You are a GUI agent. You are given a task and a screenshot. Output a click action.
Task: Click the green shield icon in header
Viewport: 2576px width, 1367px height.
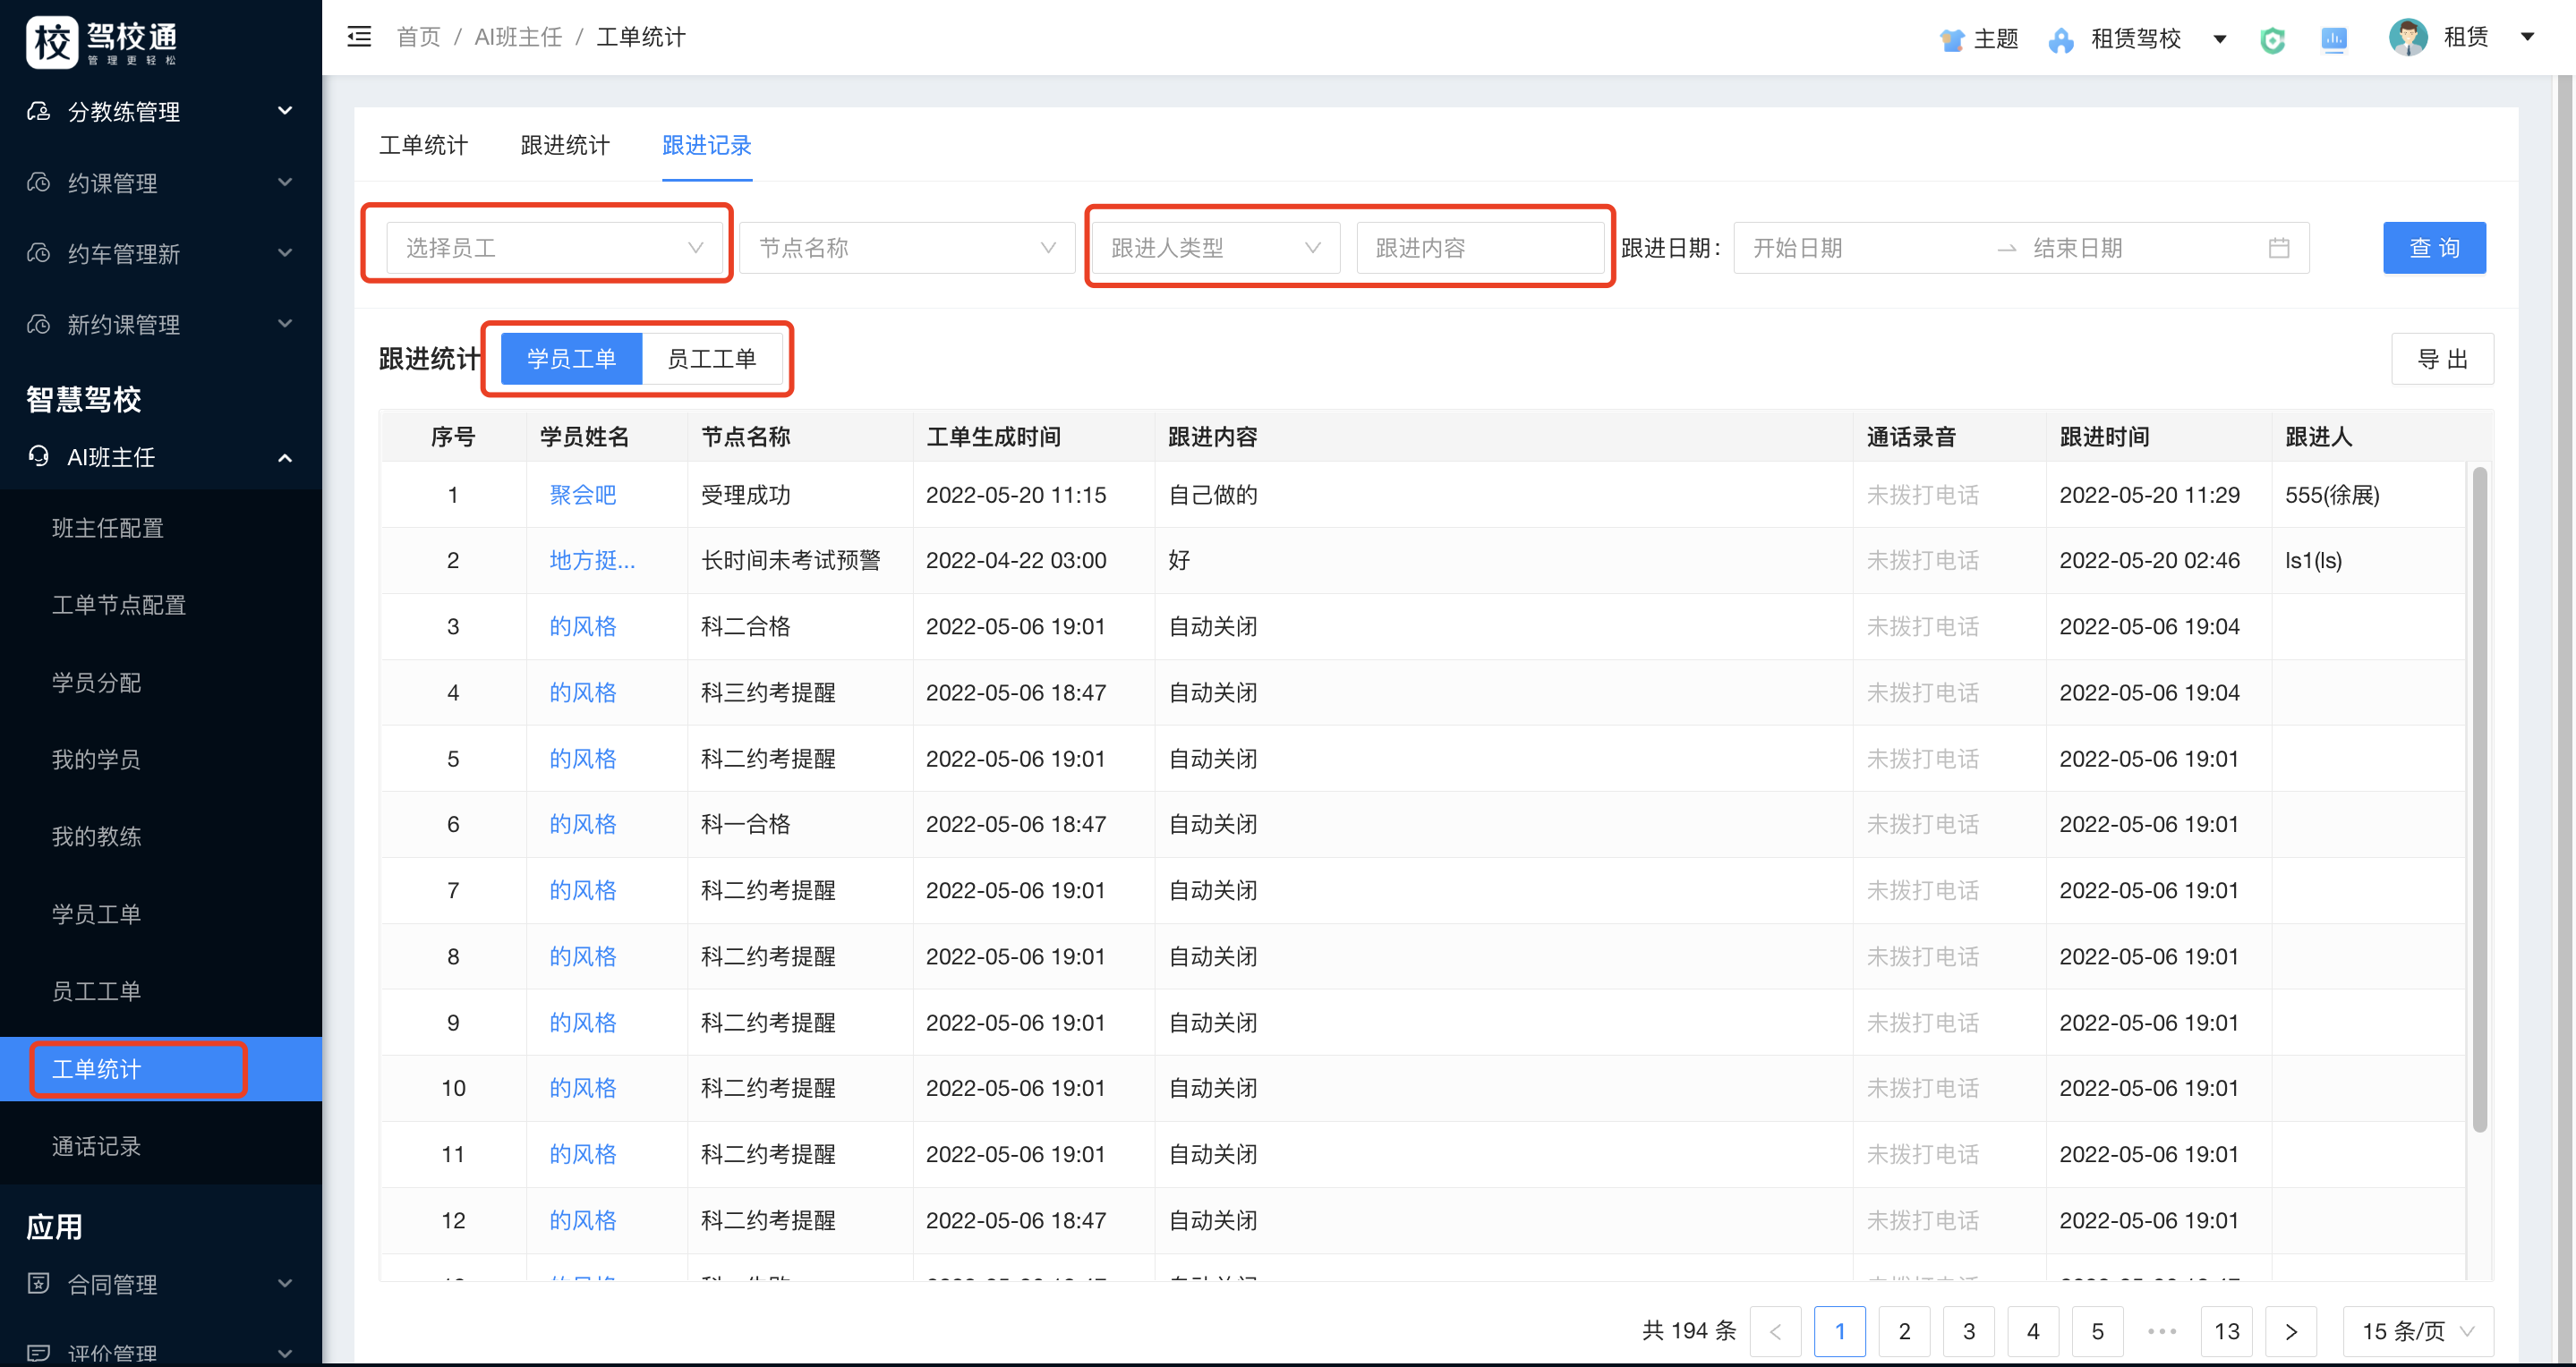point(2272,40)
